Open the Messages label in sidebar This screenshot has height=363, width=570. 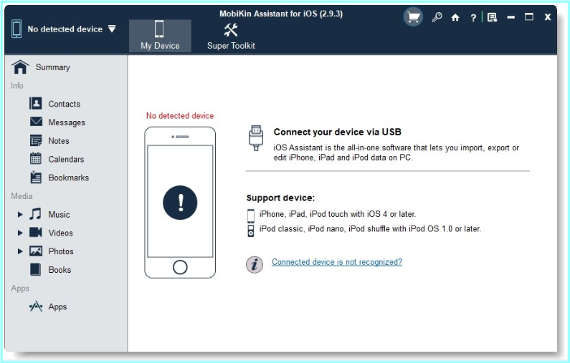pos(67,122)
